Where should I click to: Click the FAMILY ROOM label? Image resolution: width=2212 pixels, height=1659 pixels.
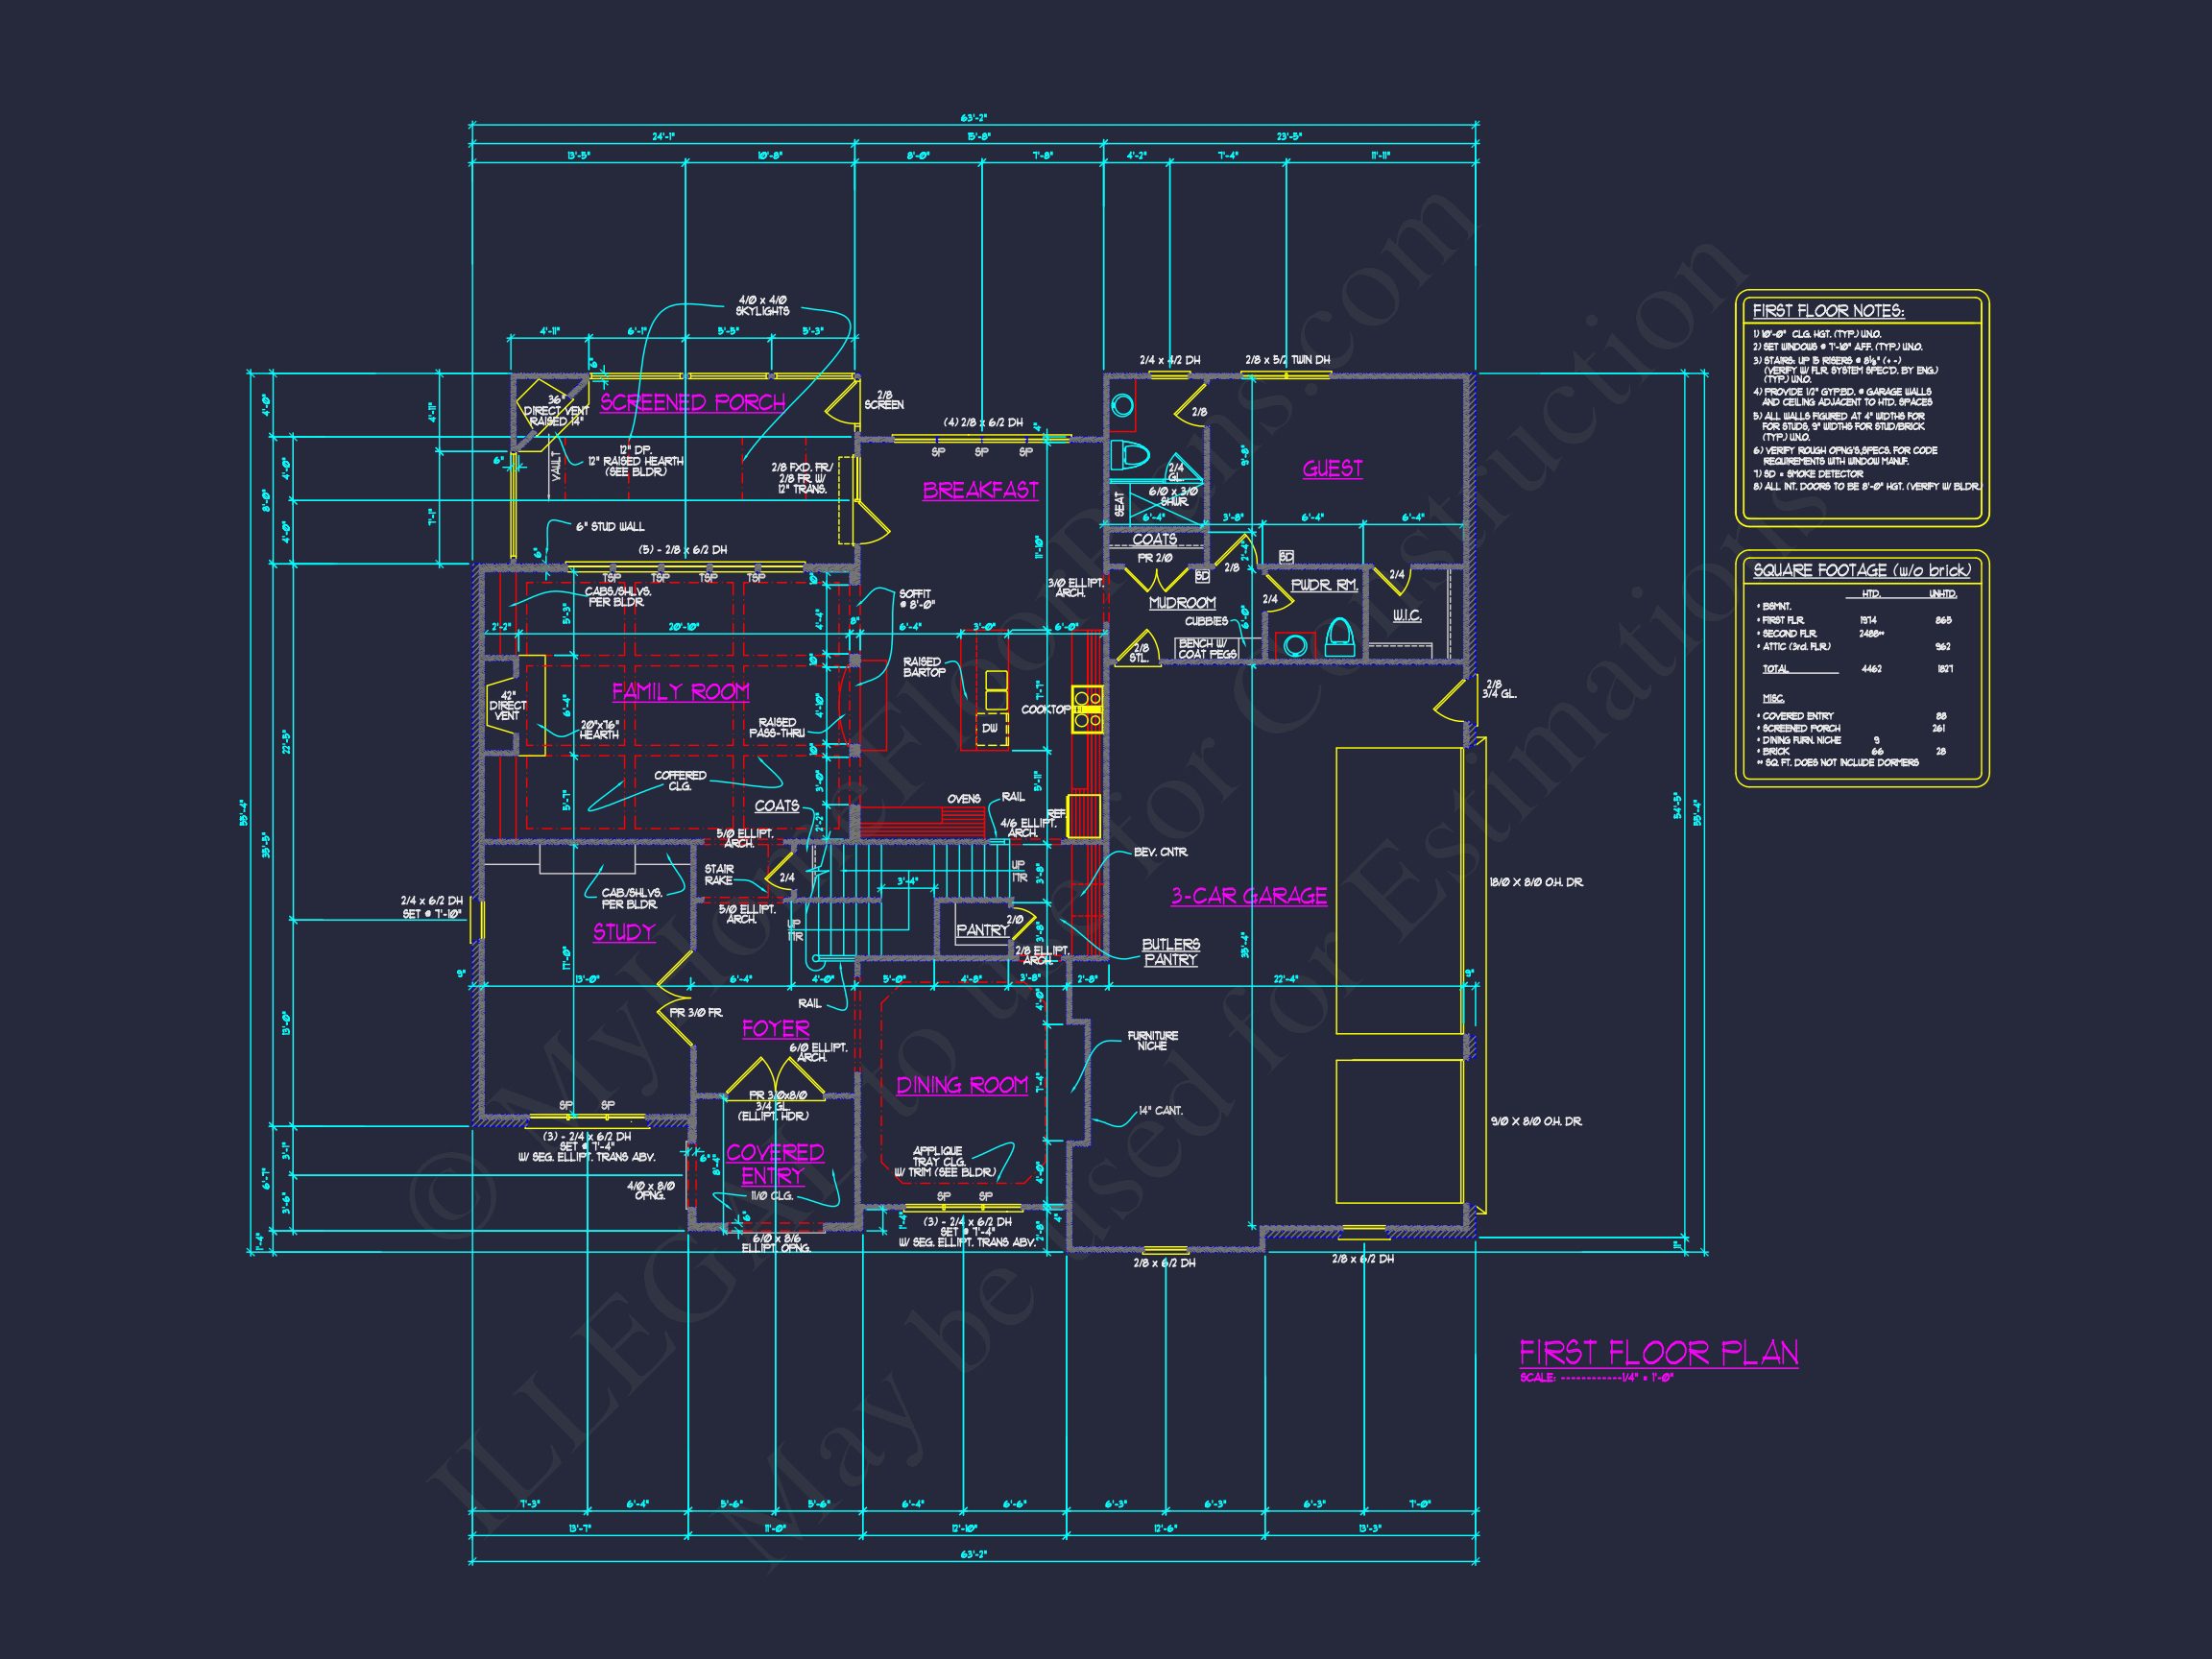680,691
